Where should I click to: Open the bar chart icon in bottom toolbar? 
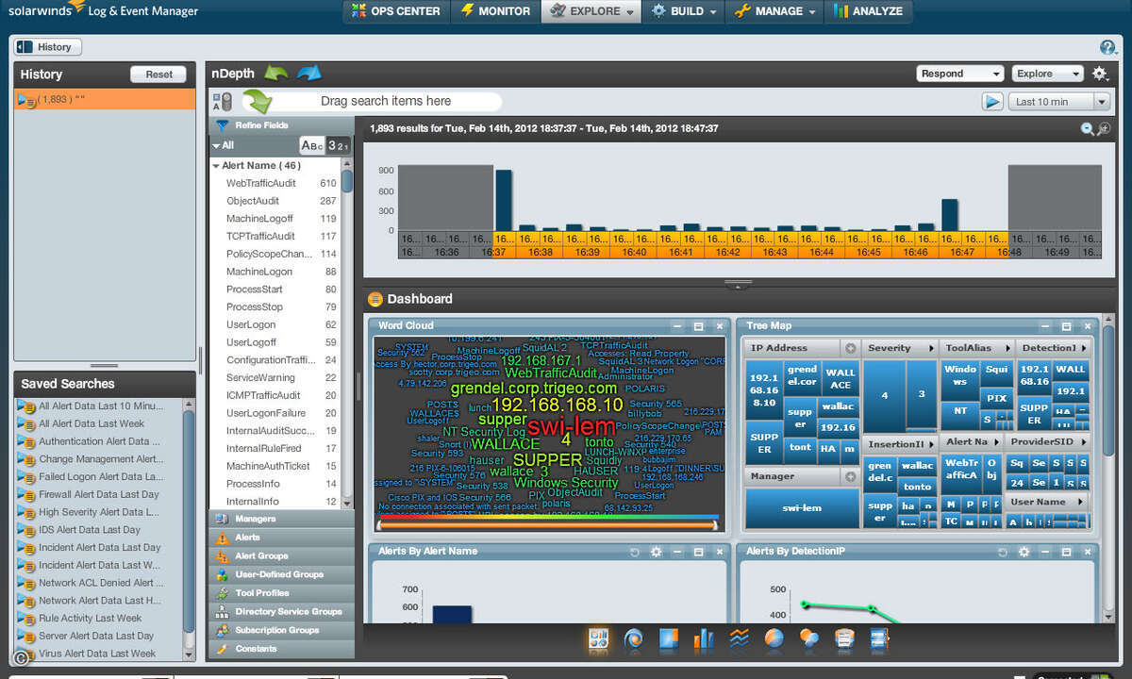704,640
